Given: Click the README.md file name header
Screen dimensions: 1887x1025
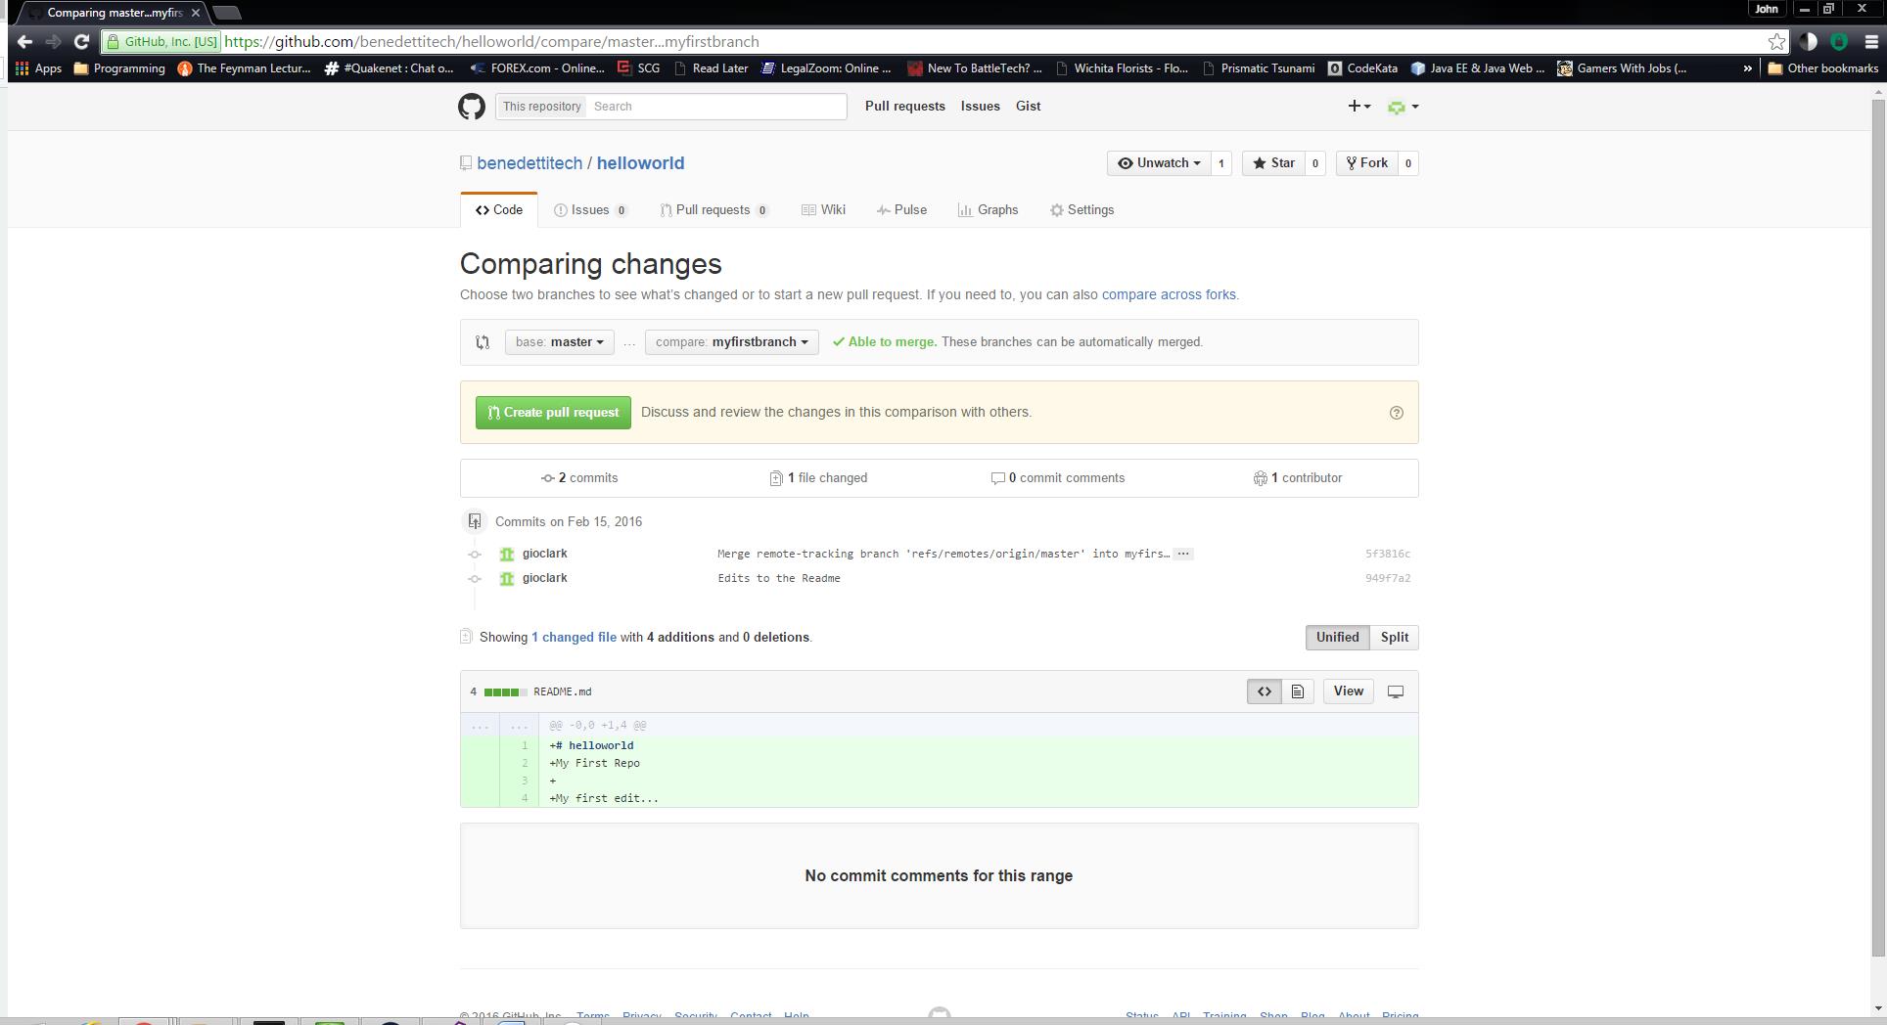Looking at the screenshot, I should click(563, 692).
